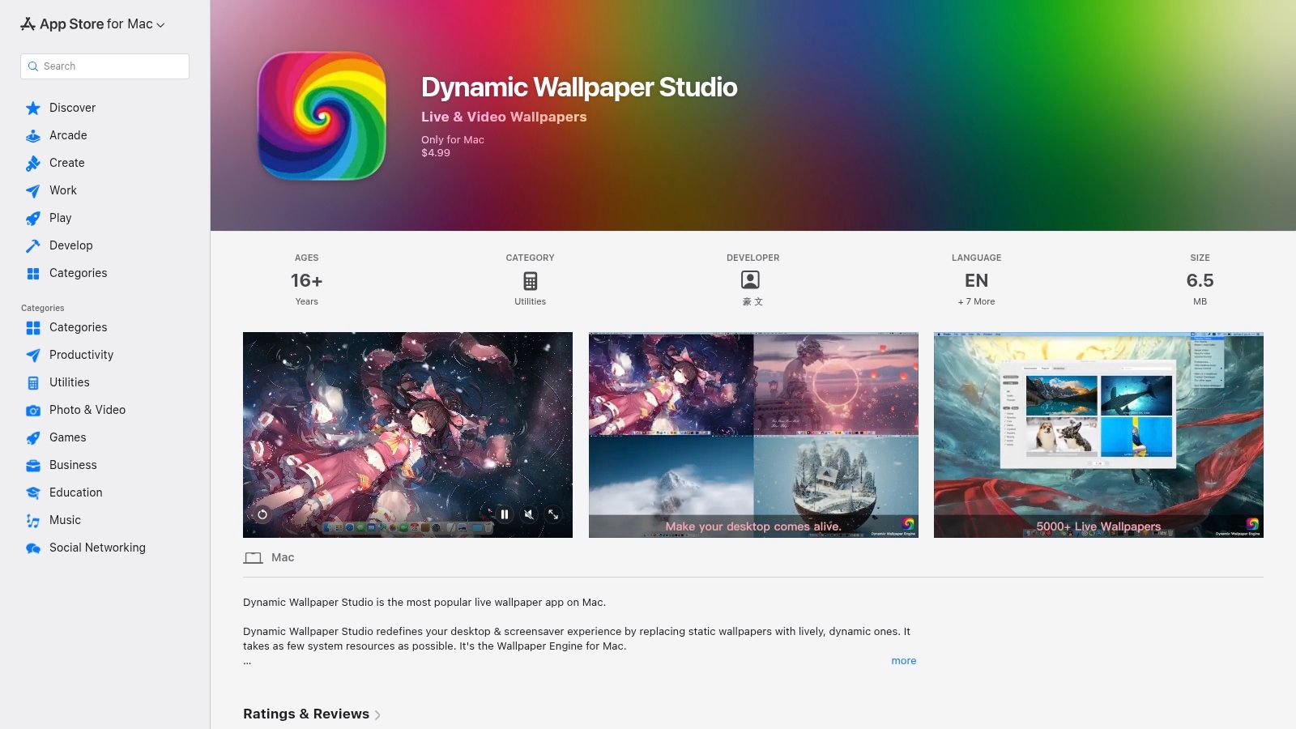Image resolution: width=1296 pixels, height=729 pixels.
Task: Click the Work paper plane icon
Action: click(x=33, y=190)
